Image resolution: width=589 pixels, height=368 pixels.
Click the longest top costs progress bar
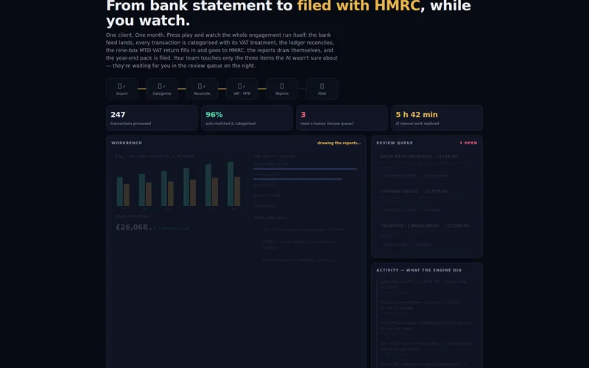click(305, 169)
